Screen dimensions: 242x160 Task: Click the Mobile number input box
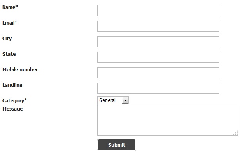(x=158, y=73)
